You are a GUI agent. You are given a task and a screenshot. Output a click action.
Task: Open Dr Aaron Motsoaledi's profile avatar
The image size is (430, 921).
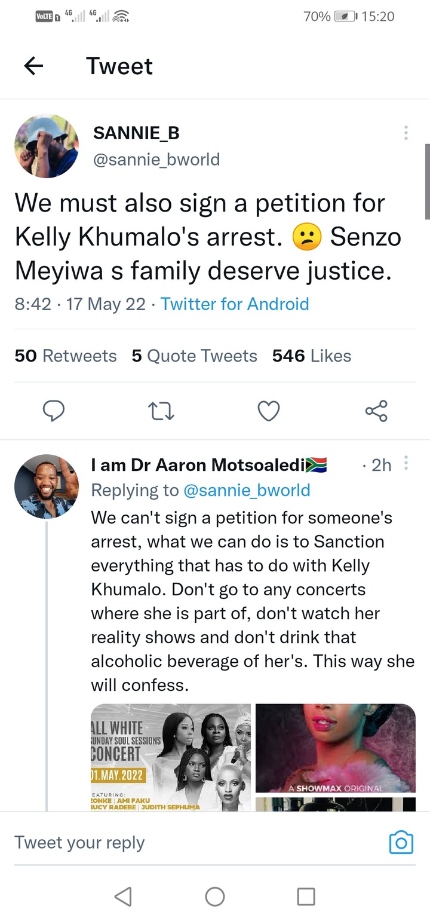click(x=47, y=486)
